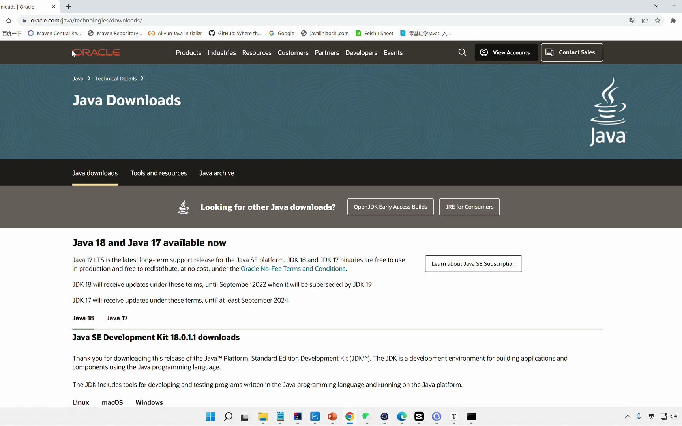Bookmark this page with the star icon
The width and height of the screenshot is (682, 426).
click(658, 21)
